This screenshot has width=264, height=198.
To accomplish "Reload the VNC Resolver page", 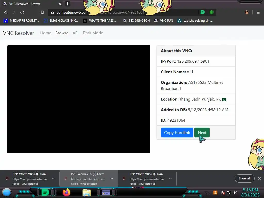I will point(22,12).
